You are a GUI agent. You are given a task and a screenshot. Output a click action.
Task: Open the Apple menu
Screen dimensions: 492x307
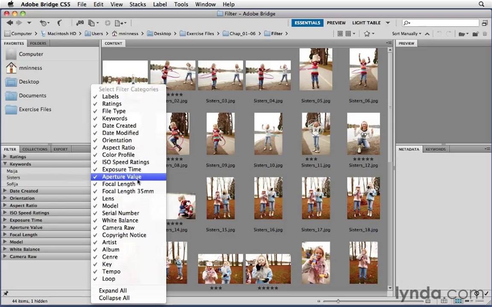(10, 4)
